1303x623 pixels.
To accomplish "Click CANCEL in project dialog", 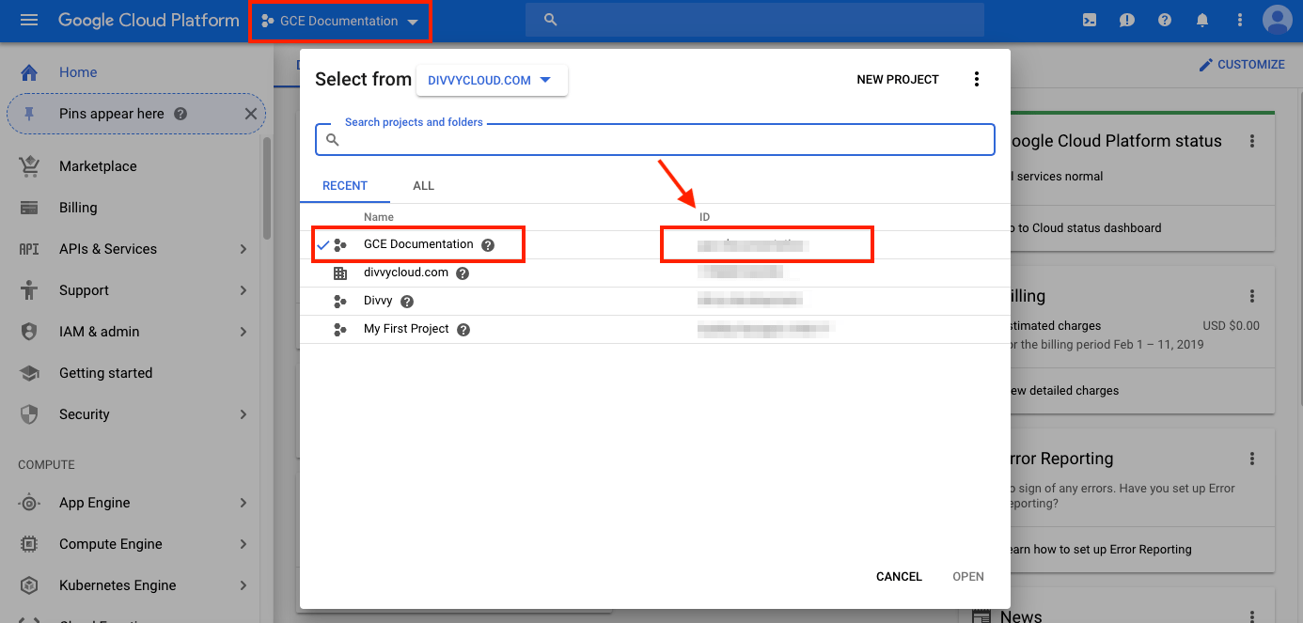I will tap(899, 577).
